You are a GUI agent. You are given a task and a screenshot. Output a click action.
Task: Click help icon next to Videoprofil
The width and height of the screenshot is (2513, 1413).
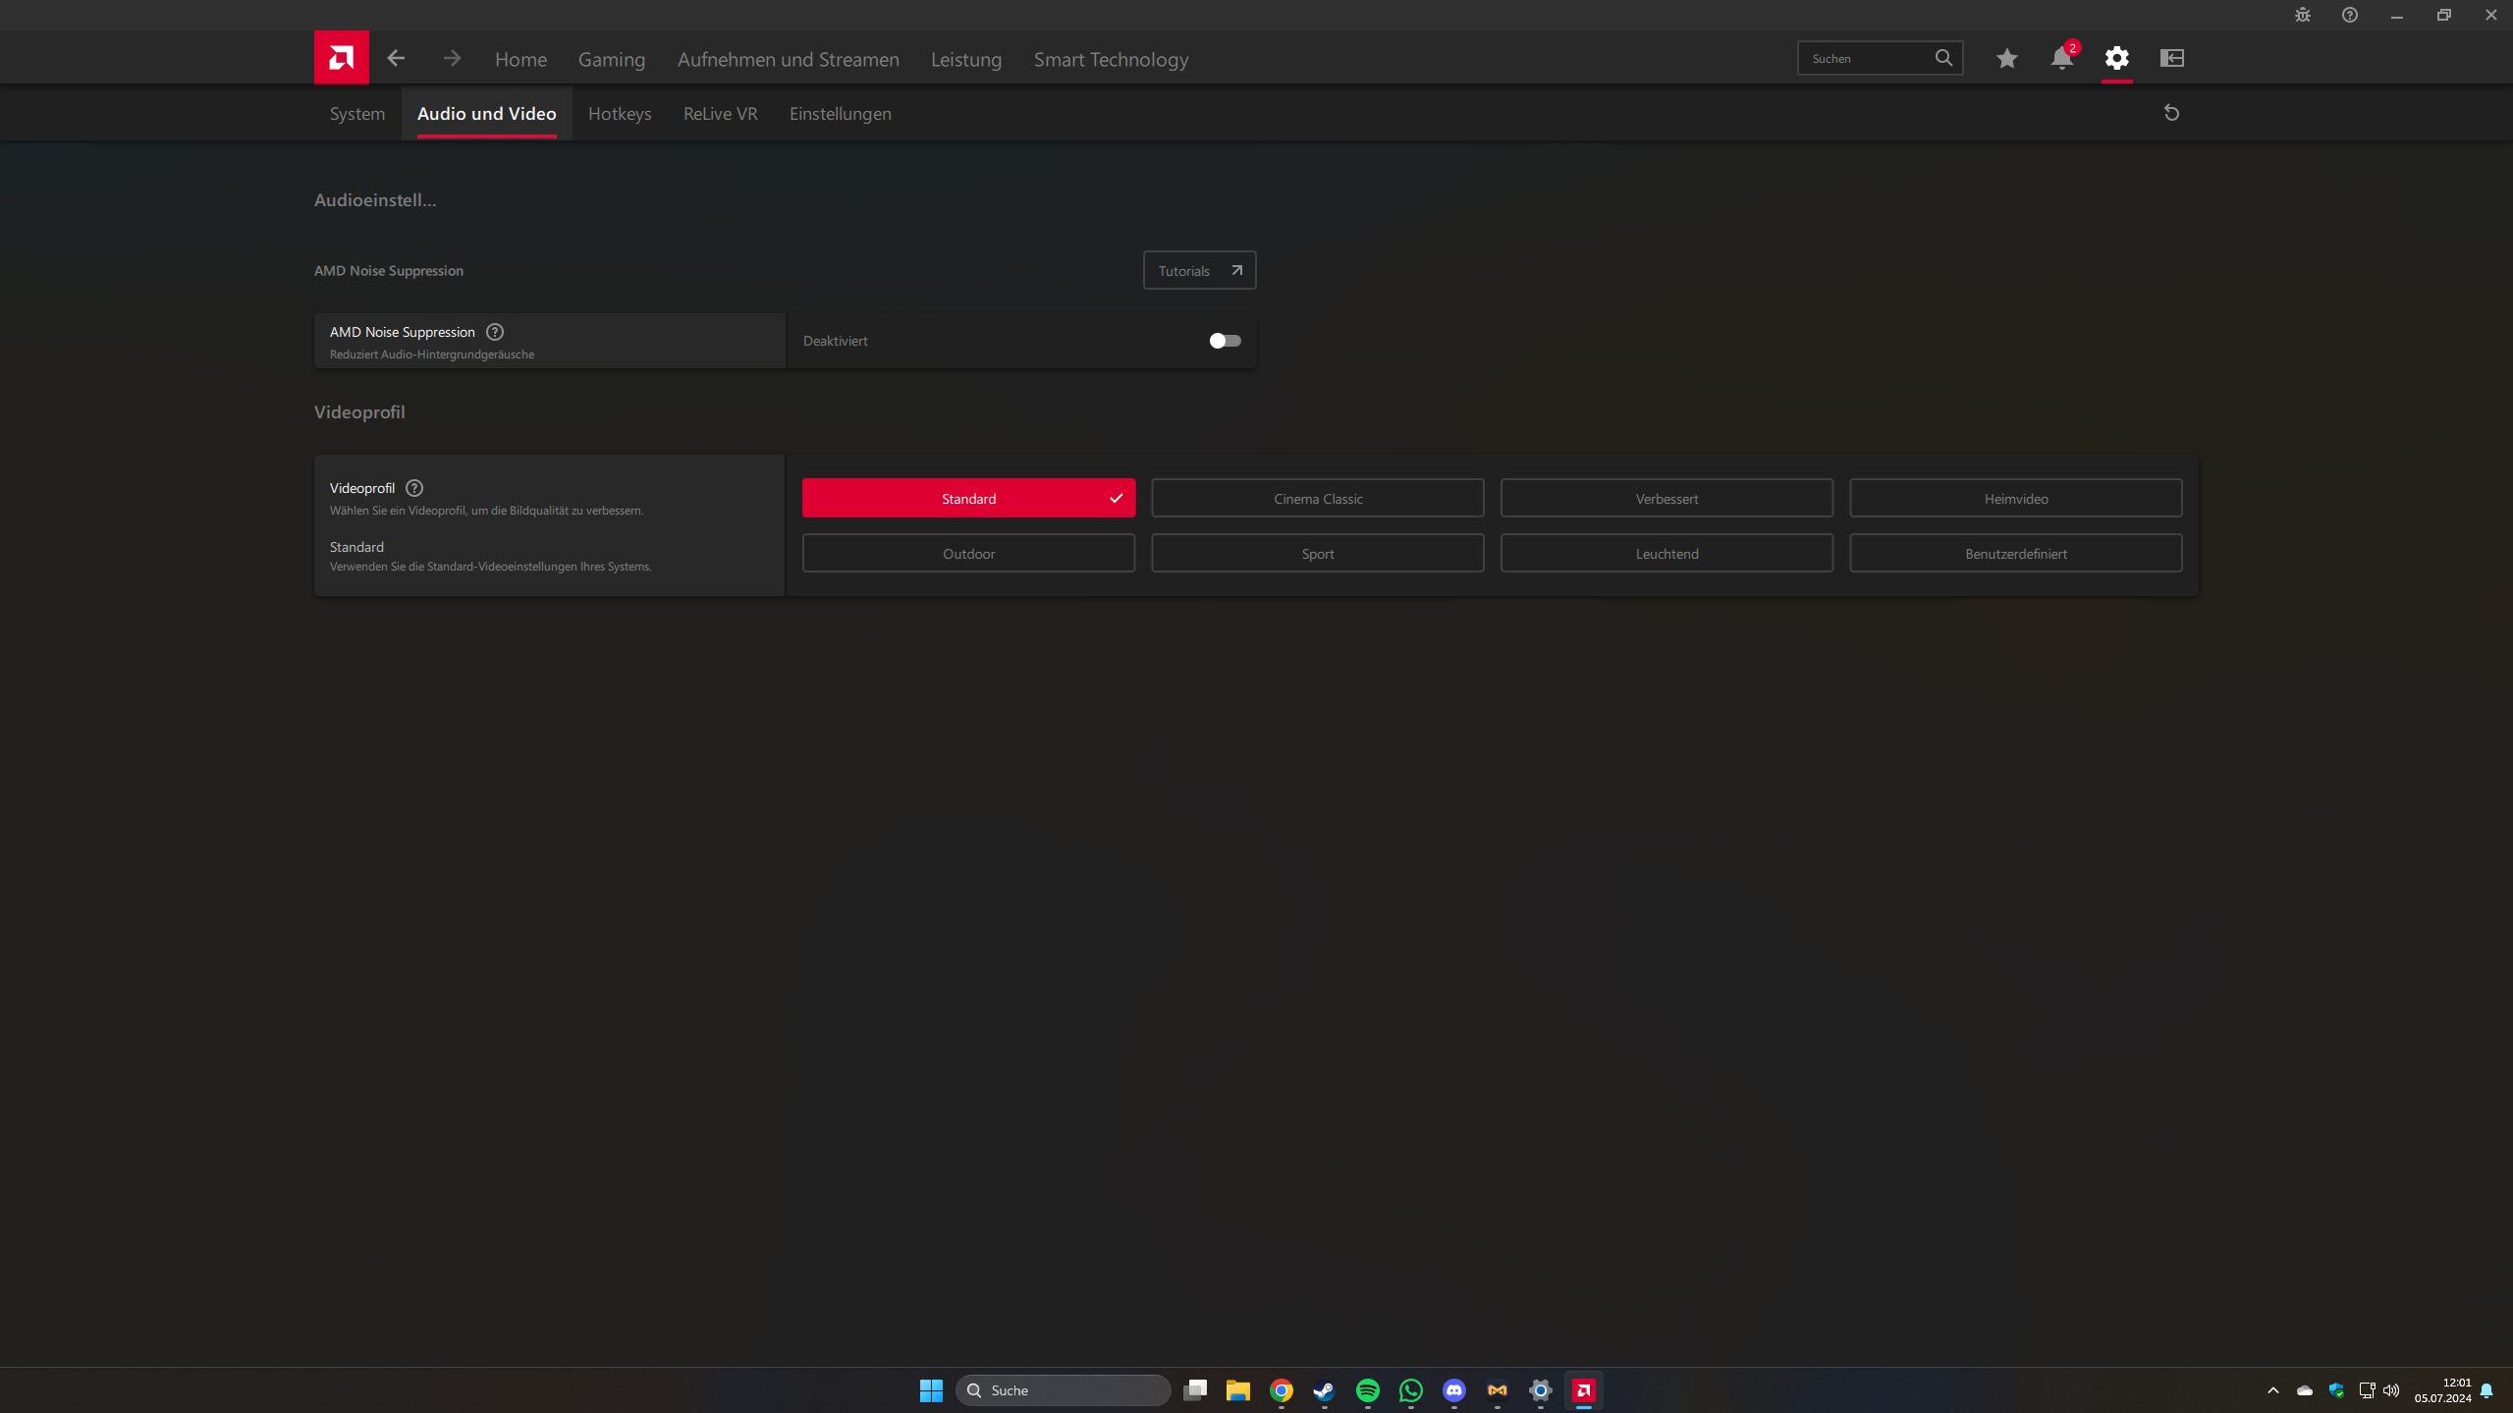[414, 488]
